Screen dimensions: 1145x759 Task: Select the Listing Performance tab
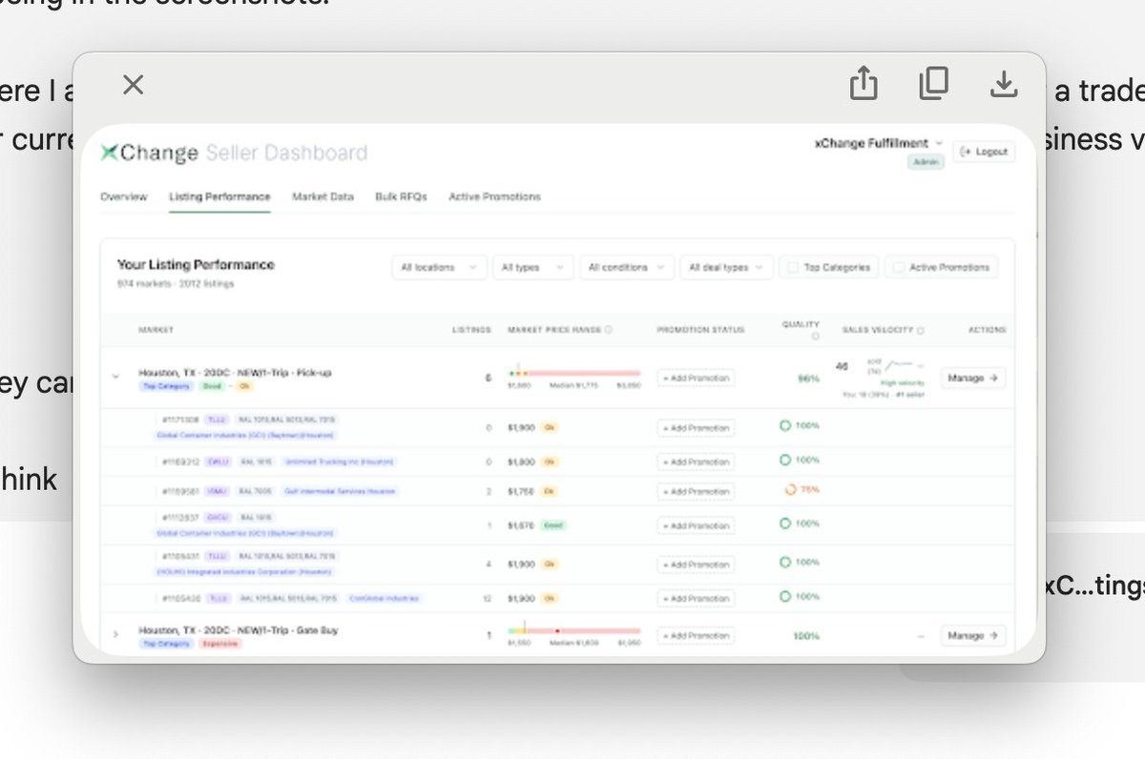pyautogui.click(x=219, y=196)
